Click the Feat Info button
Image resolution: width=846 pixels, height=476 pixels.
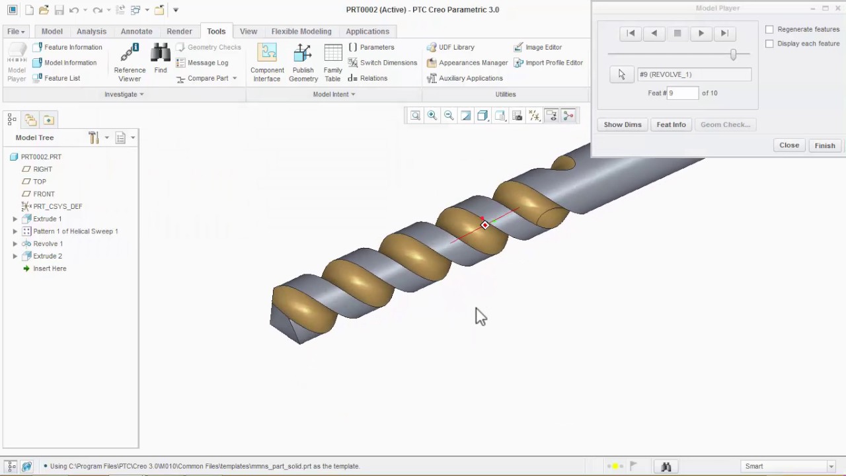[671, 124]
